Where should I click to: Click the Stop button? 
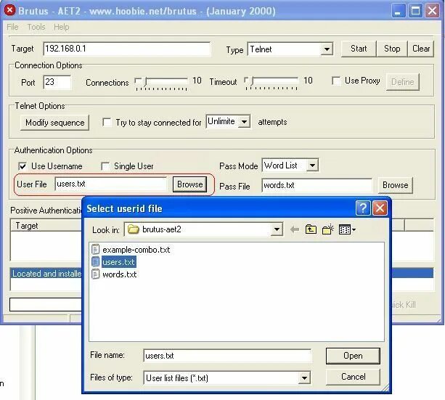click(x=392, y=49)
